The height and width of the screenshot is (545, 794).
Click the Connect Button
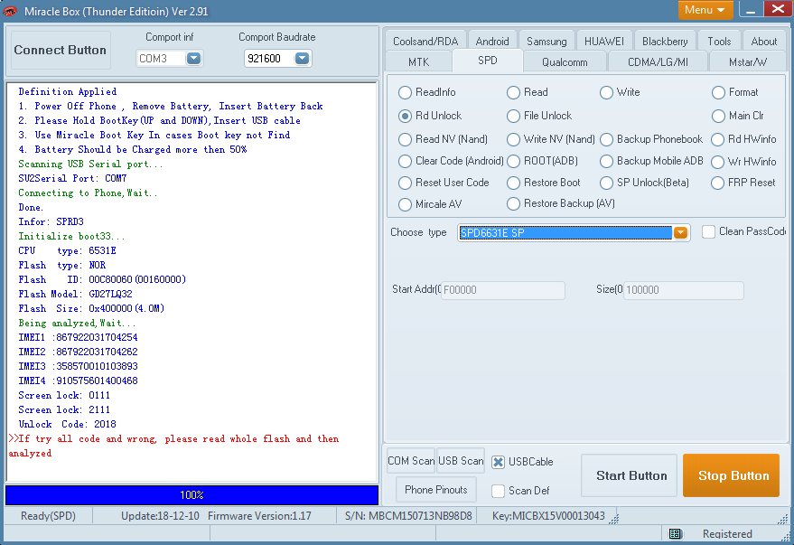coord(61,50)
